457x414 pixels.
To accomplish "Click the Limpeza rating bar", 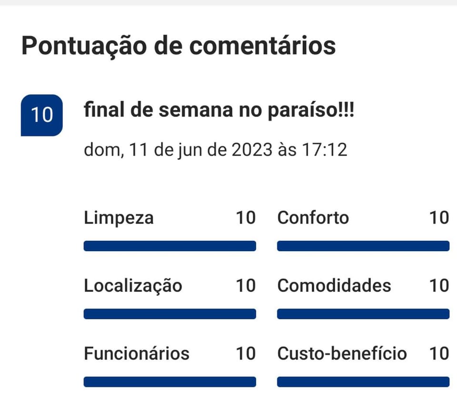I will click(x=169, y=246).
